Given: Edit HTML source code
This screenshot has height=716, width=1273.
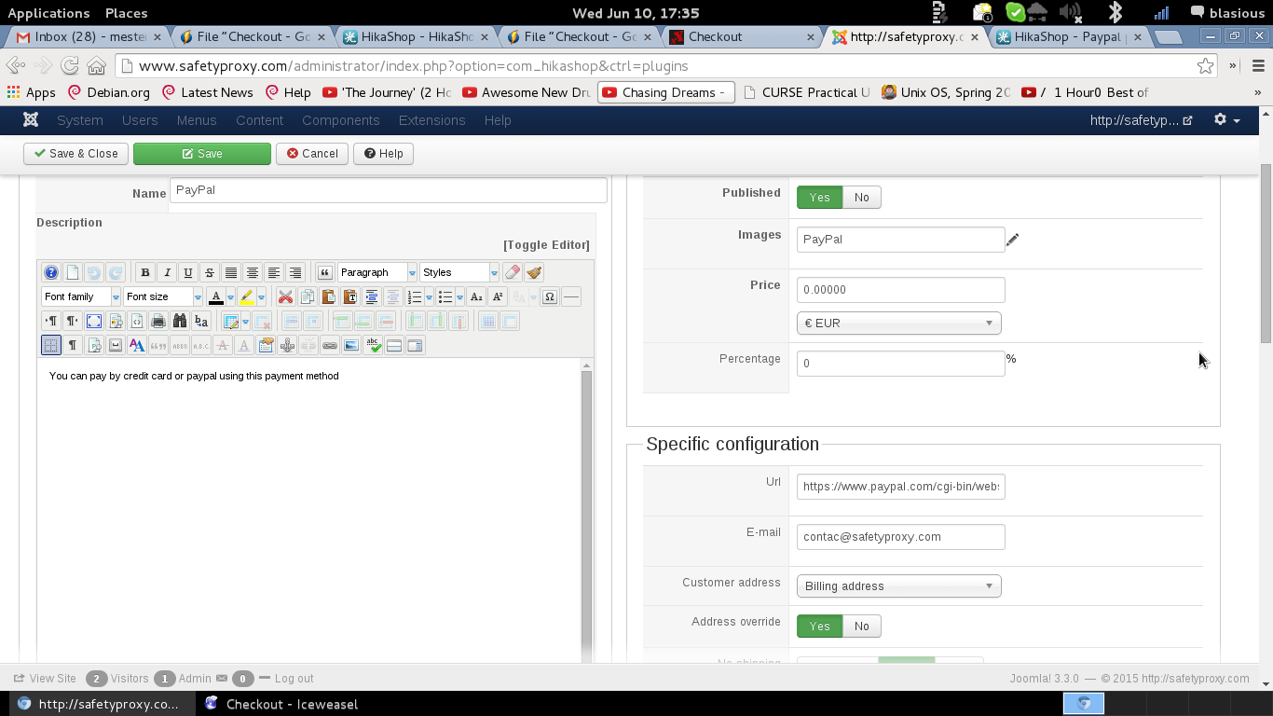Looking at the screenshot, I should point(137,321).
